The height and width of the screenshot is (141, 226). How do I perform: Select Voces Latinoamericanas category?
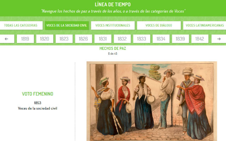pos(205,25)
